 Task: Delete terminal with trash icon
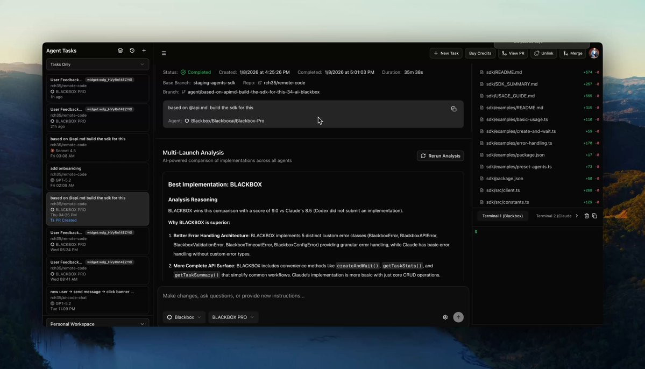pyautogui.click(x=586, y=216)
